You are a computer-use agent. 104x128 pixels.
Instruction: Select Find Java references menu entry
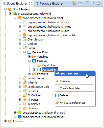tap(74, 103)
